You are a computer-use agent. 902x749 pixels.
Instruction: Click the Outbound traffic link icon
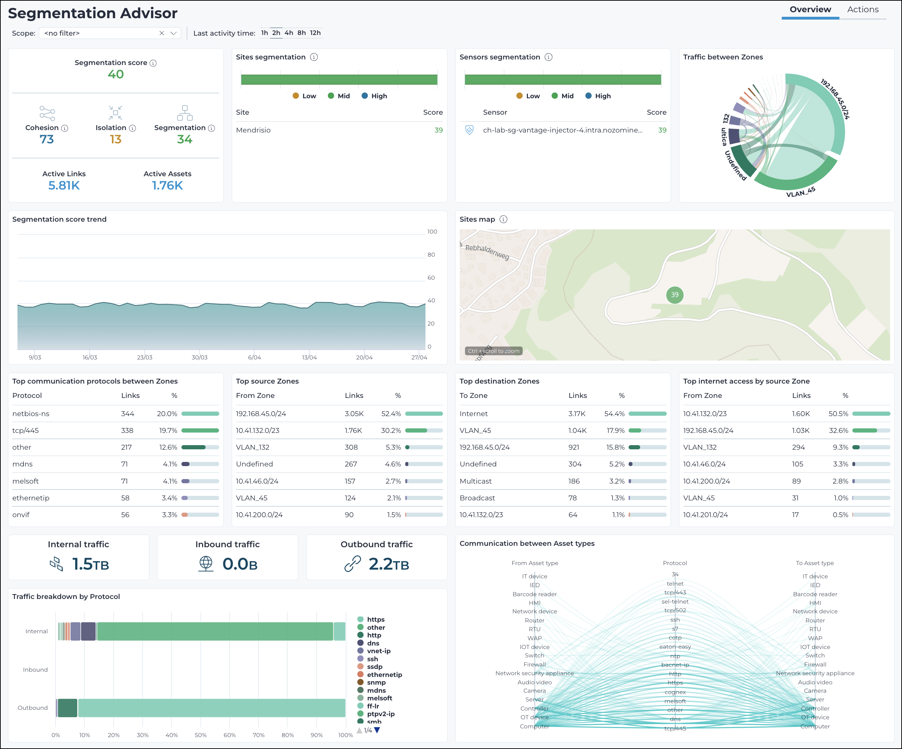coord(353,564)
